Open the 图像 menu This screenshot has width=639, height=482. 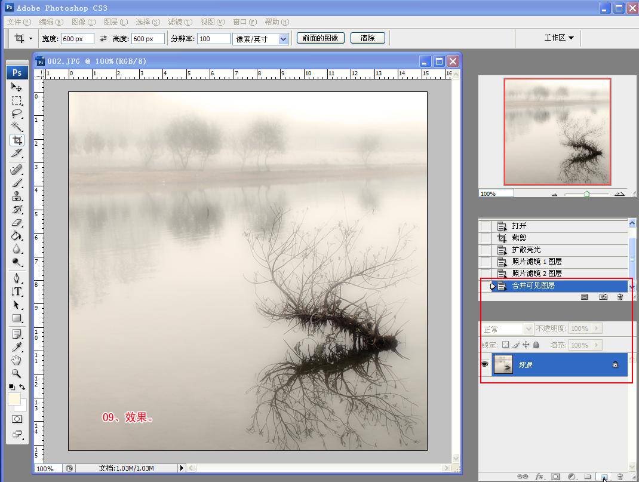(x=83, y=22)
